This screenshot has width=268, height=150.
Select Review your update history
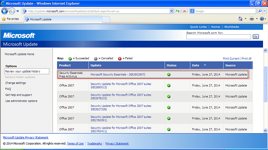coord(27,71)
